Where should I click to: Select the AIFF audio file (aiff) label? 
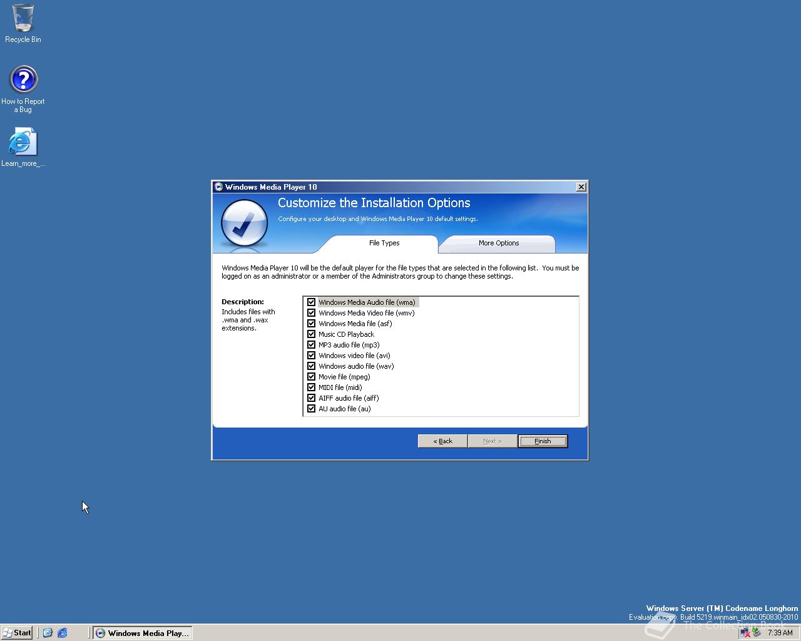coord(349,398)
